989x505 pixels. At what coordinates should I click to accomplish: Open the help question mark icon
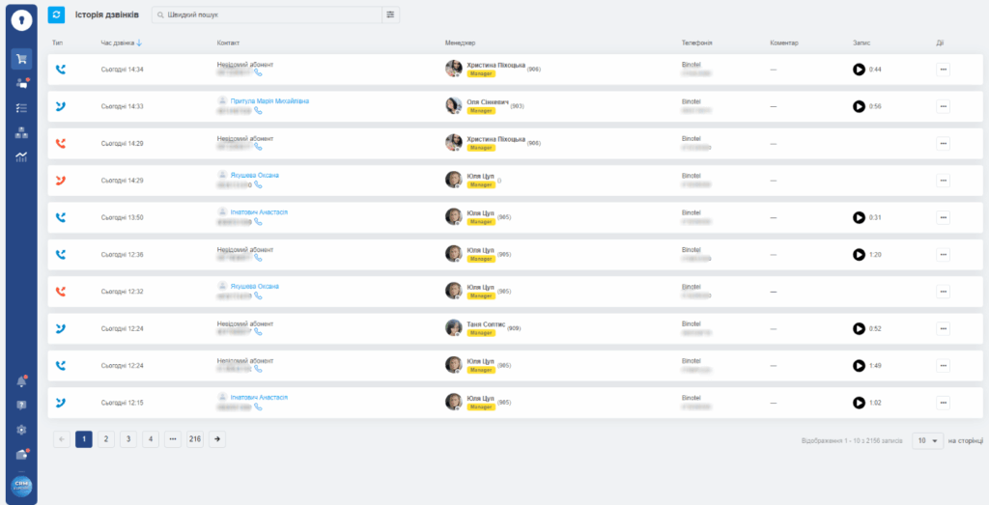[21, 406]
